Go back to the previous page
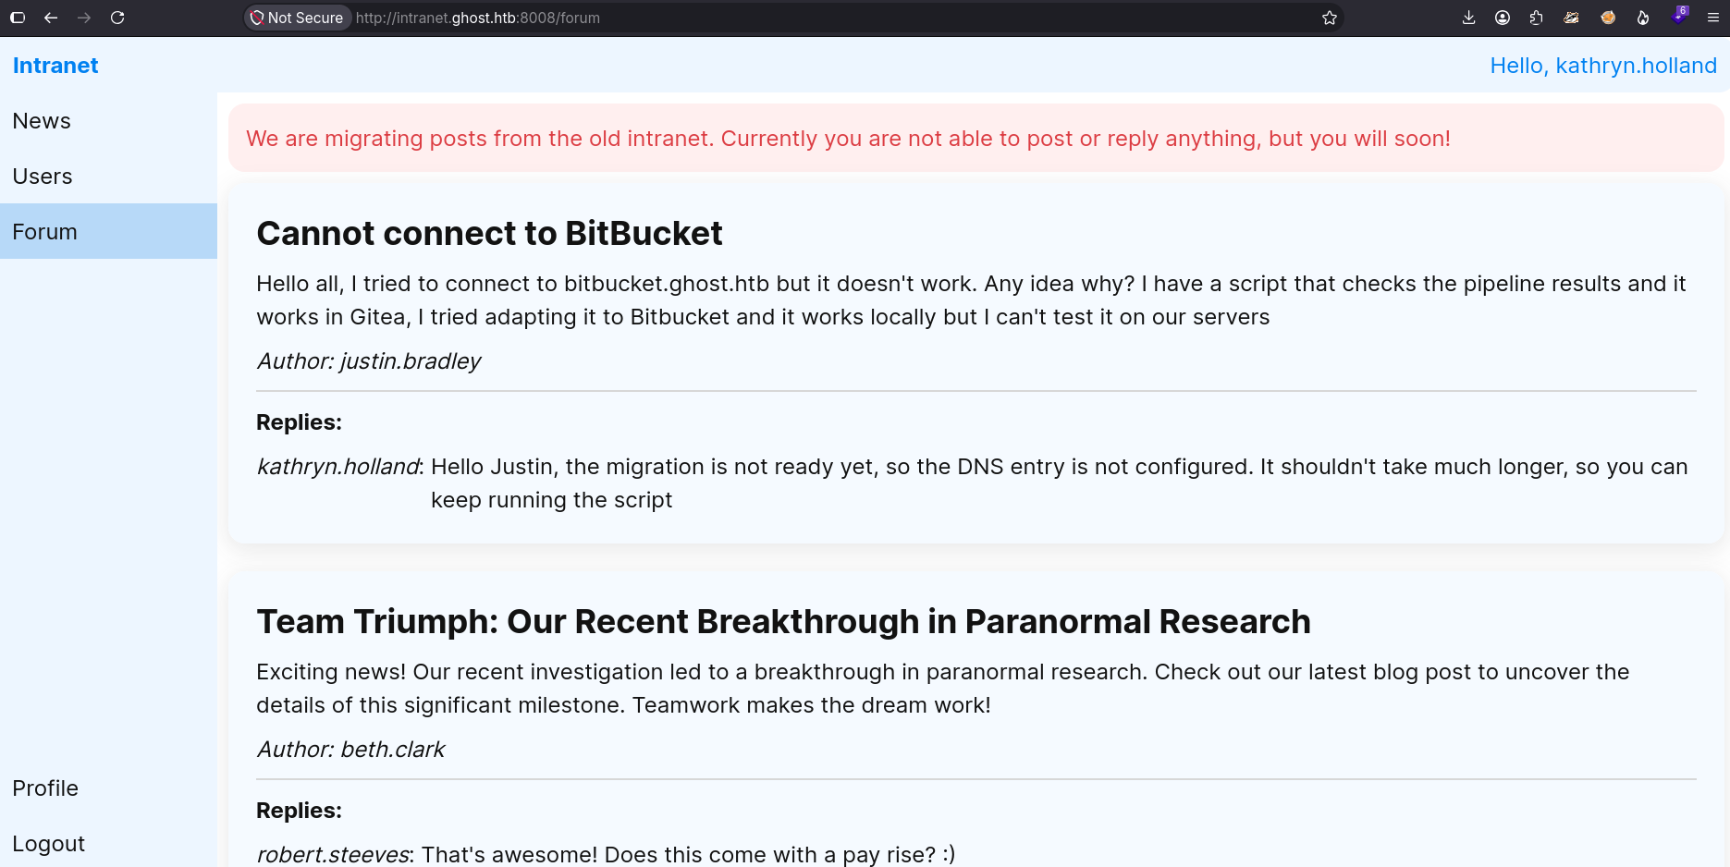The width and height of the screenshot is (1730, 867). [x=51, y=18]
